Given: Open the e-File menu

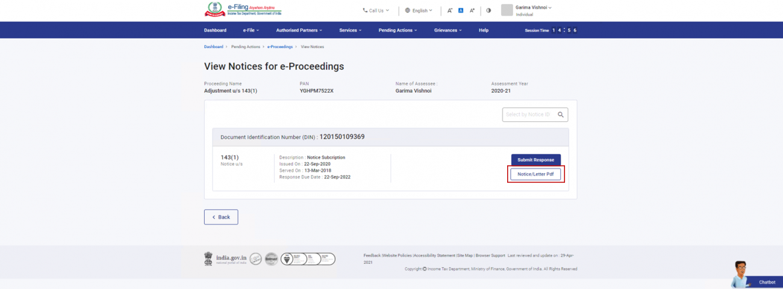Looking at the screenshot, I should tap(251, 30).
